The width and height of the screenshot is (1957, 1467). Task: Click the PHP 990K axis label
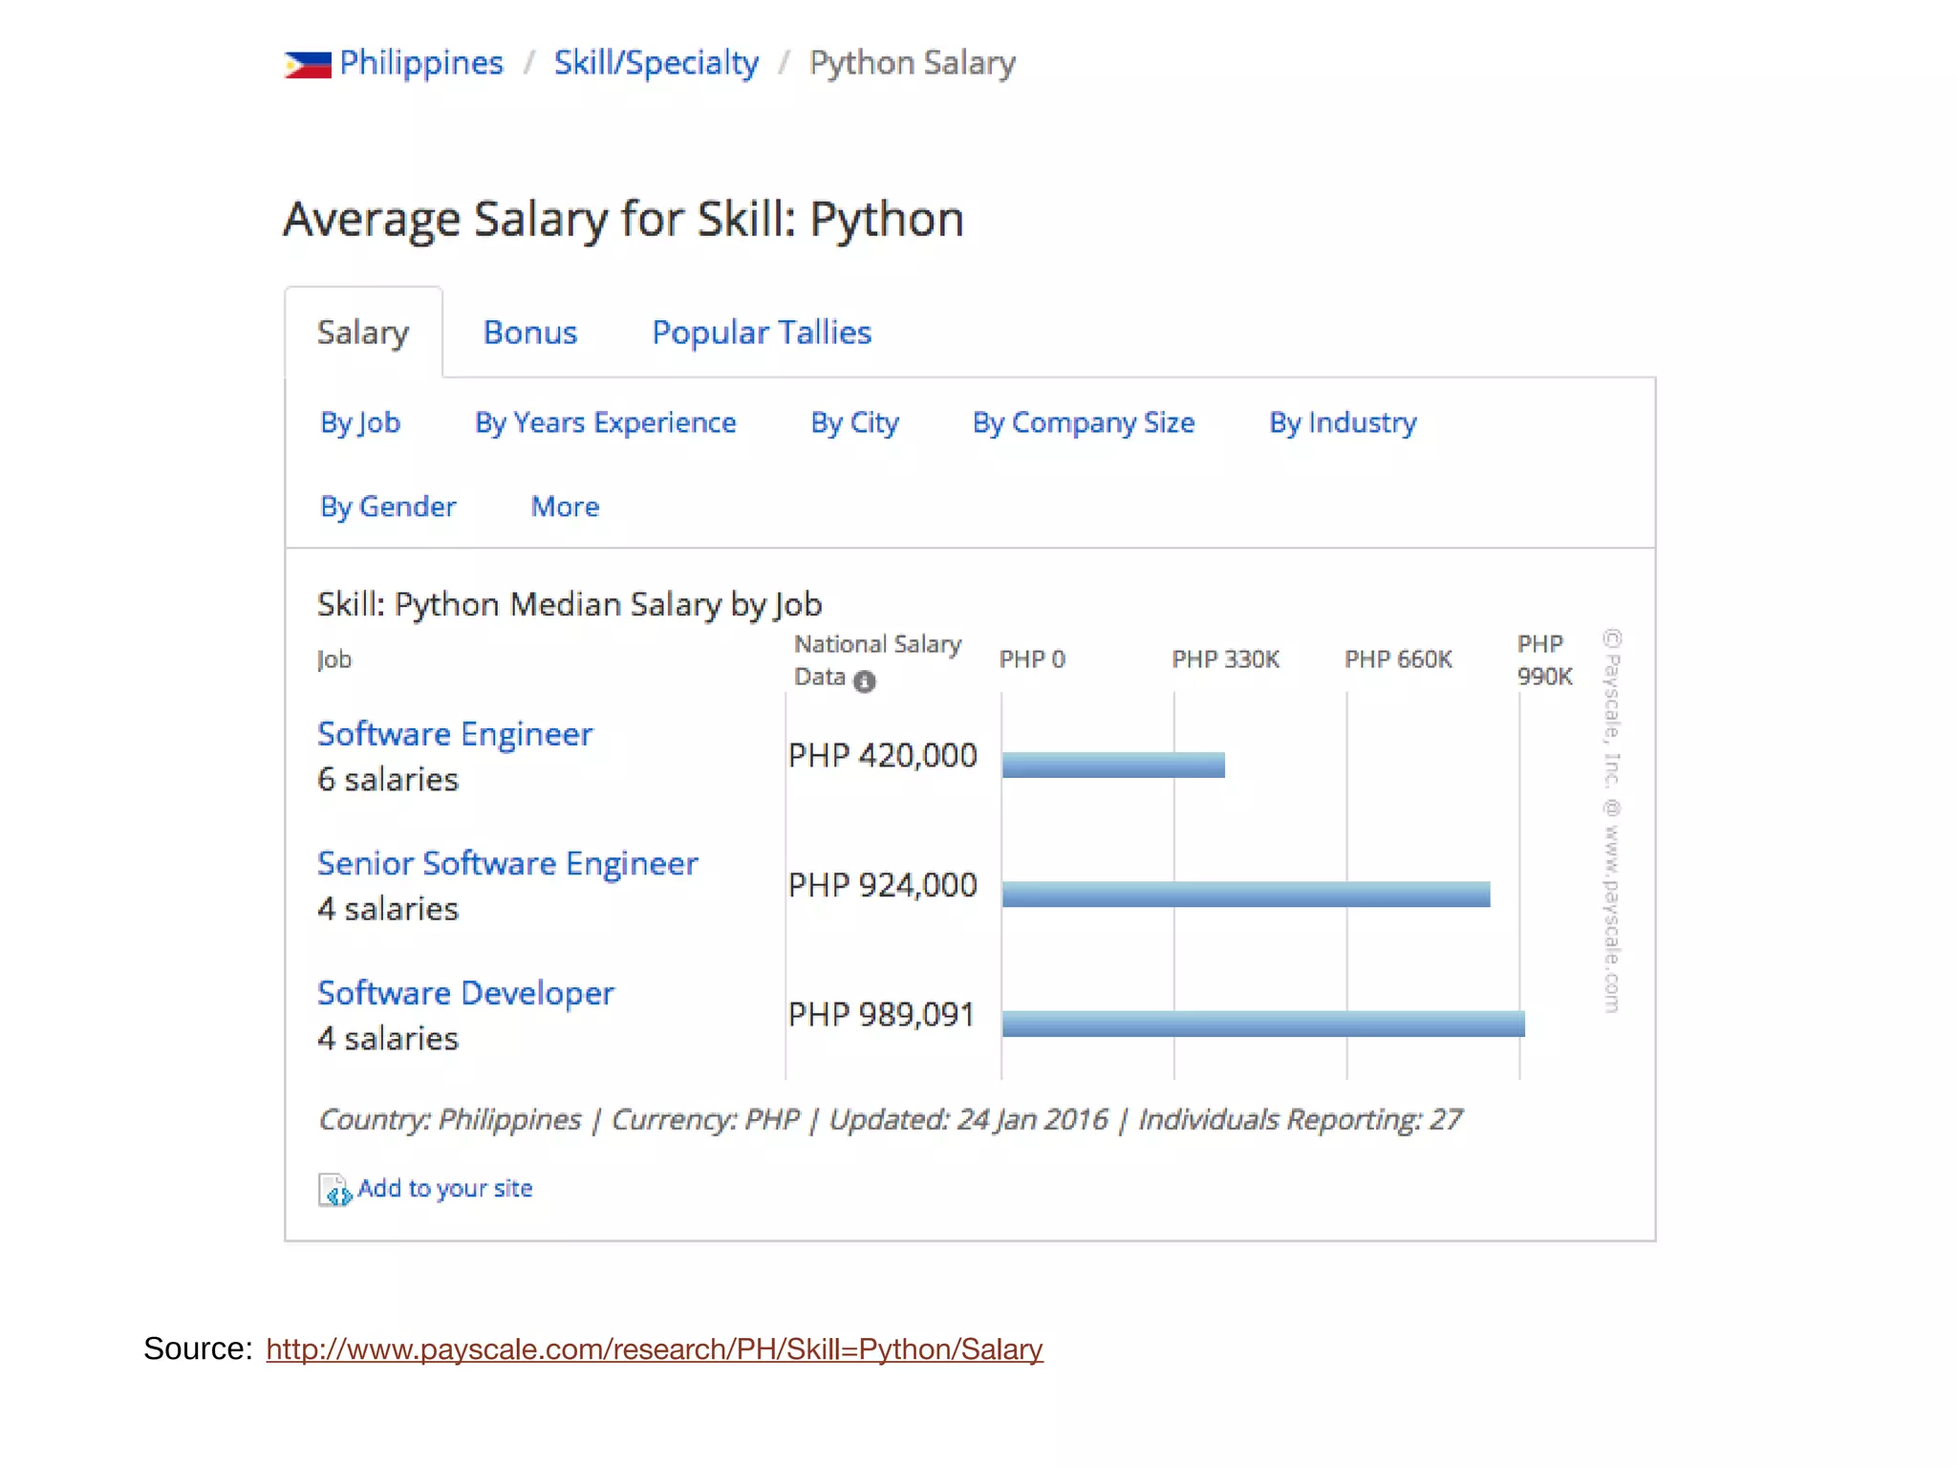[1545, 660]
